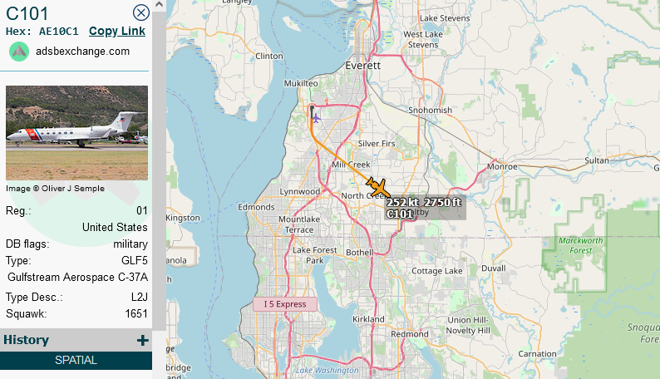
Task: Click the Squawk value 1651
Action: click(x=136, y=314)
